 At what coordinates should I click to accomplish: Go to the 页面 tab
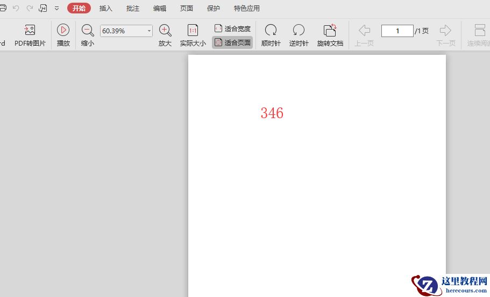coord(186,9)
